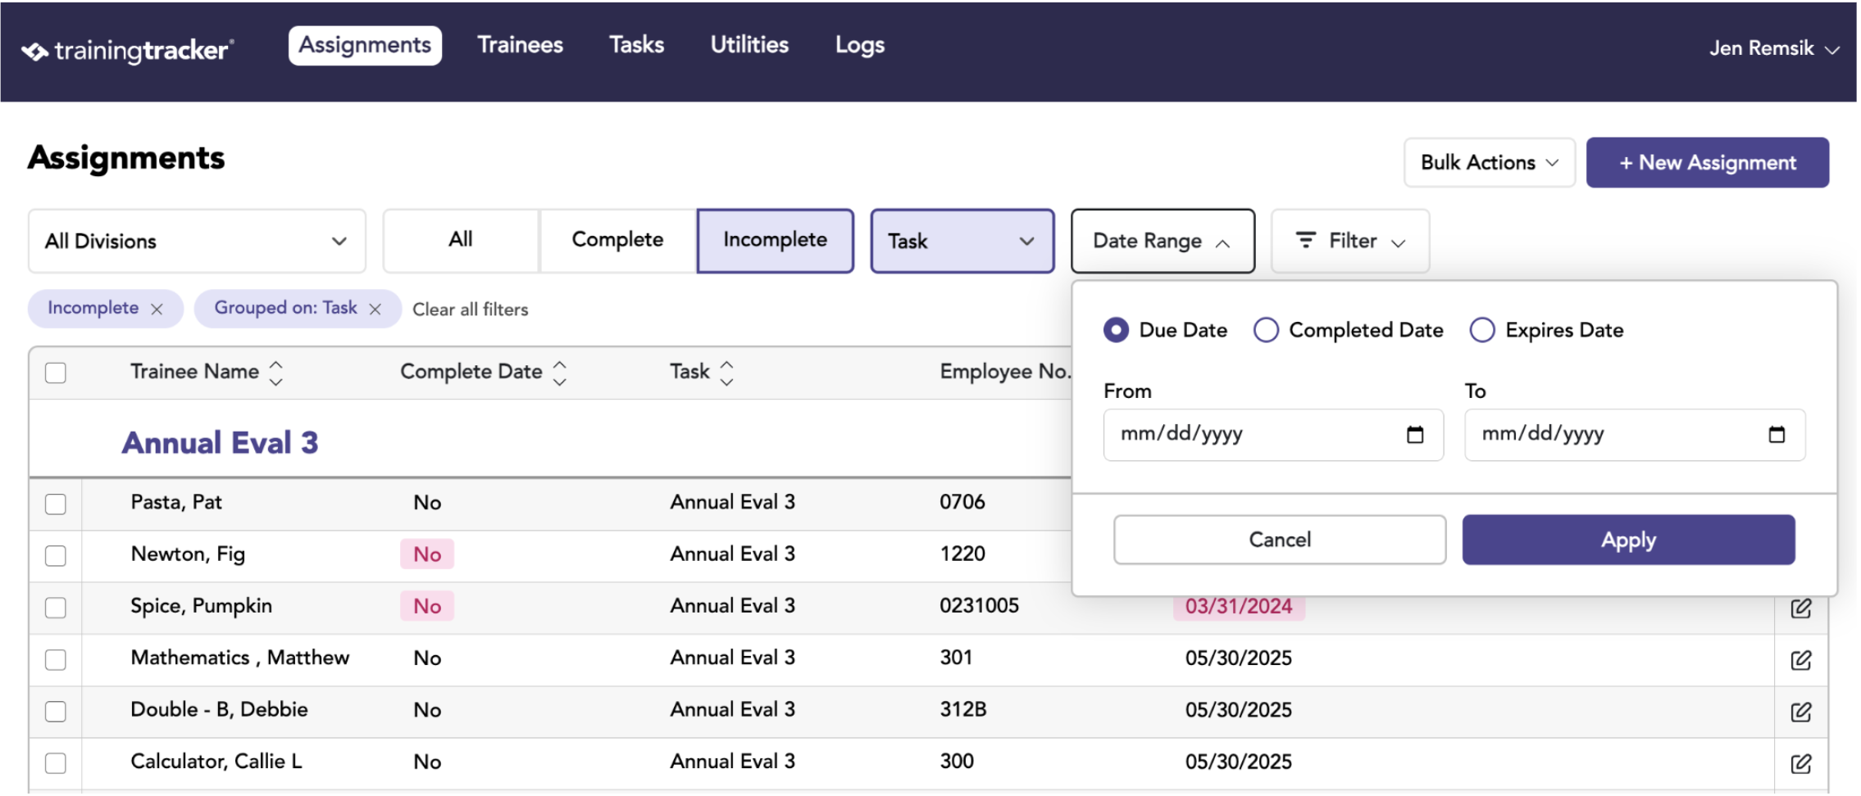Screen dimensions: 1861x796
Task: Select the Expires Date radio option
Action: tap(1481, 330)
